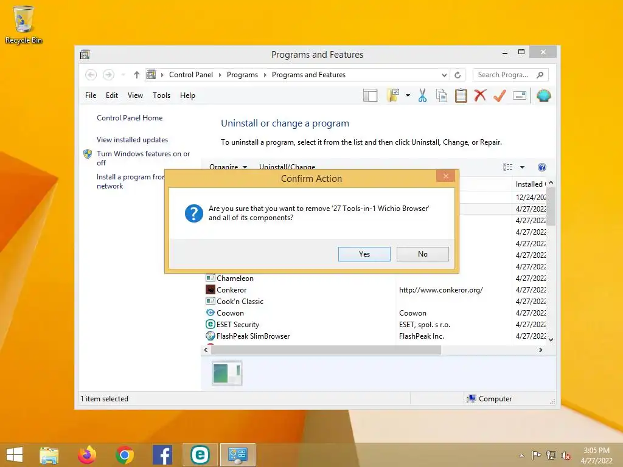This screenshot has height=467, width=623.
Task: Open Facebook taskbar icon
Action: (162, 455)
